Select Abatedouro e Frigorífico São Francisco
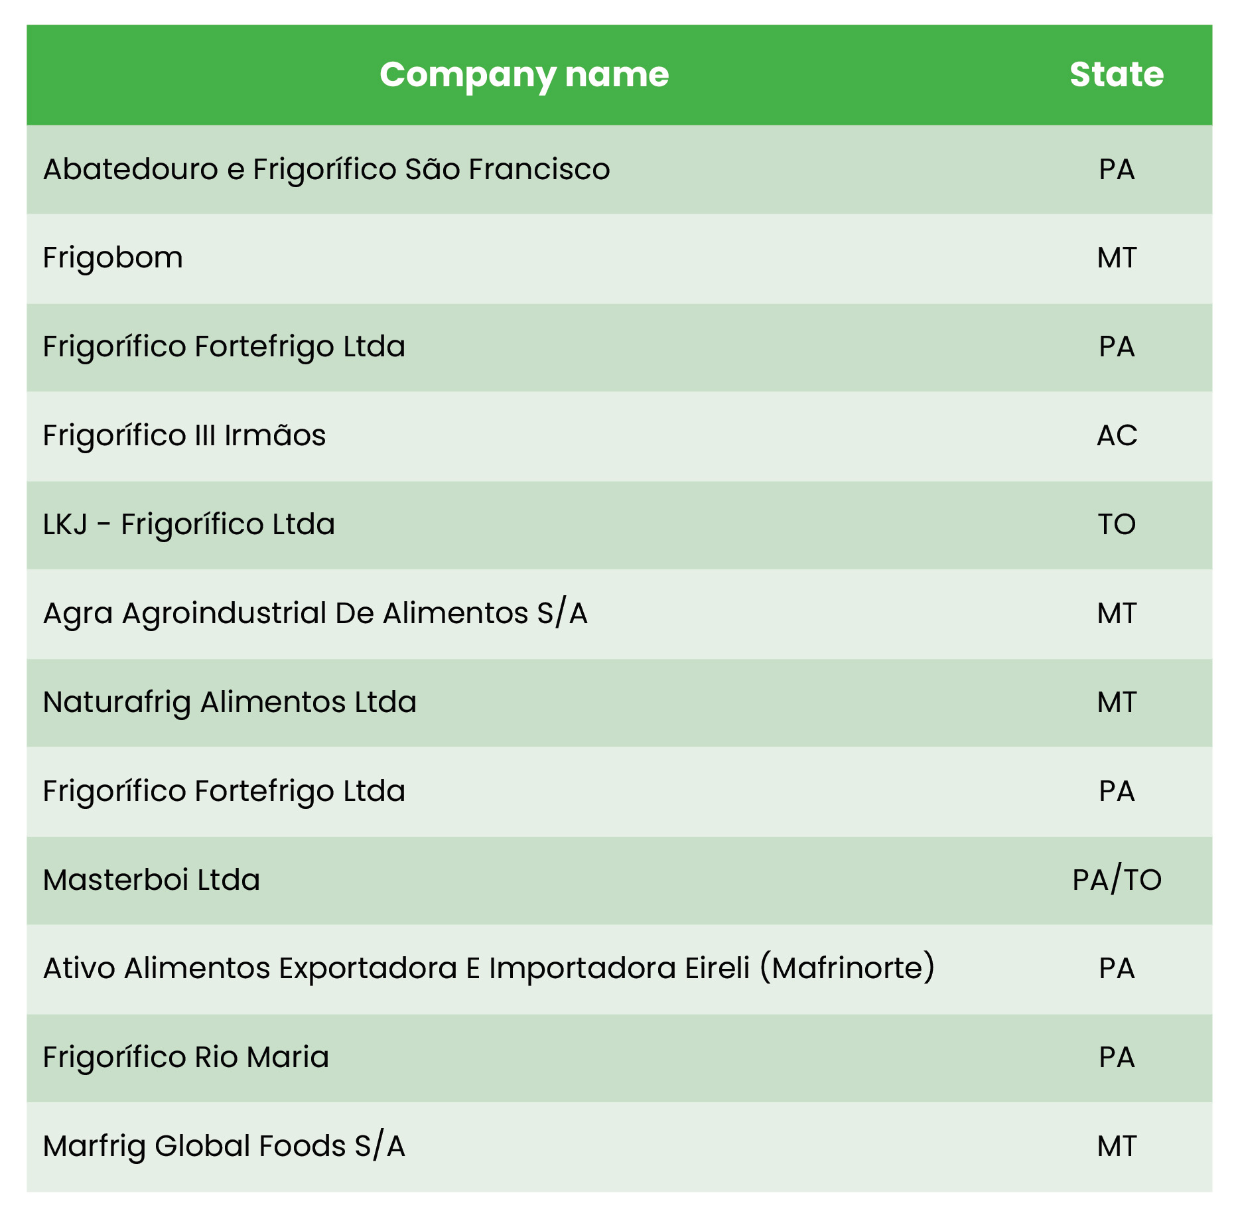The width and height of the screenshot is (1238, 1219). pyautogui.click(x=326, y=169)
